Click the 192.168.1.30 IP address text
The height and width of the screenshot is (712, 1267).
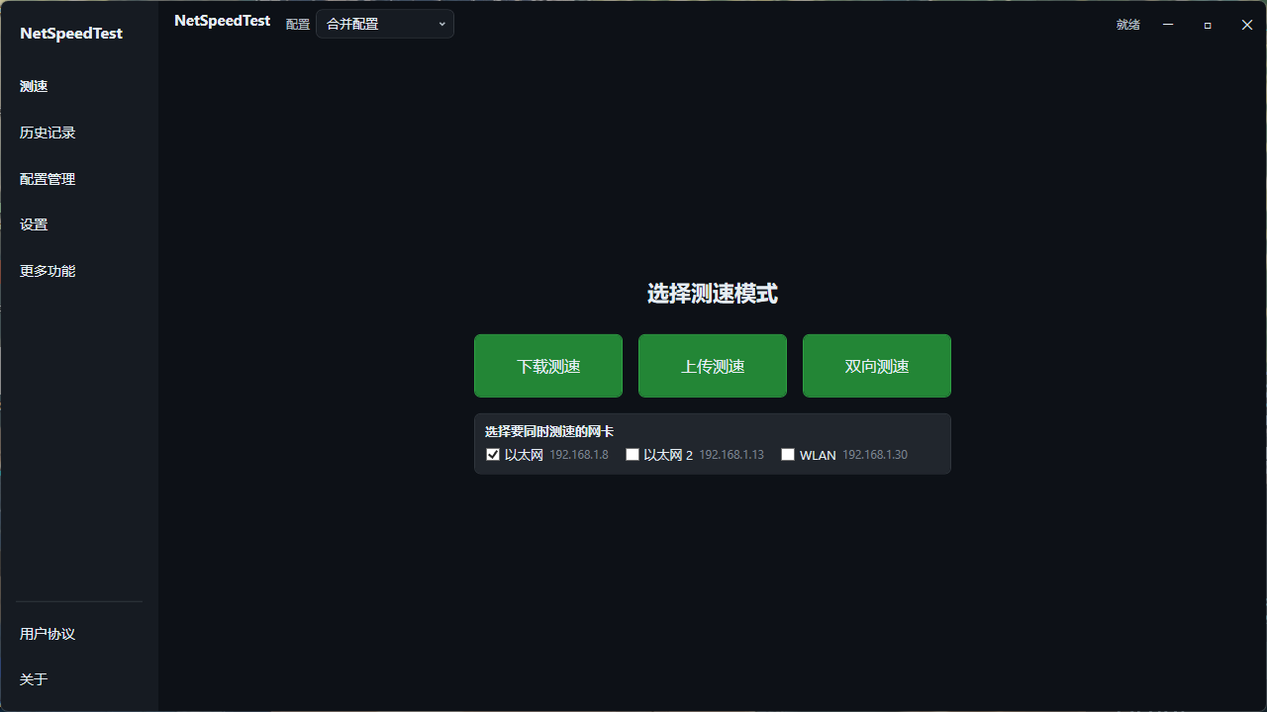coord(875,455)
